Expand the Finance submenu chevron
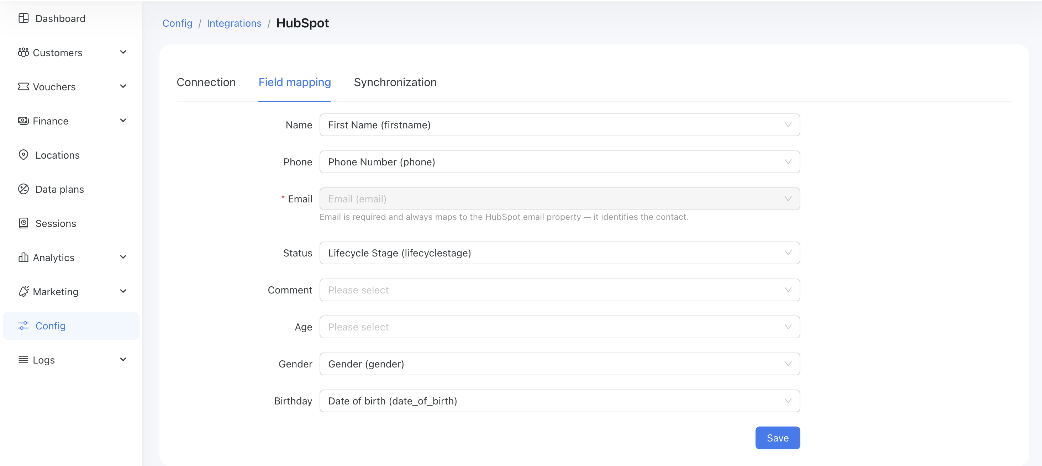The width and height of the screenshot is (1042, 466). pyautogui.click(x=123, y=121)
